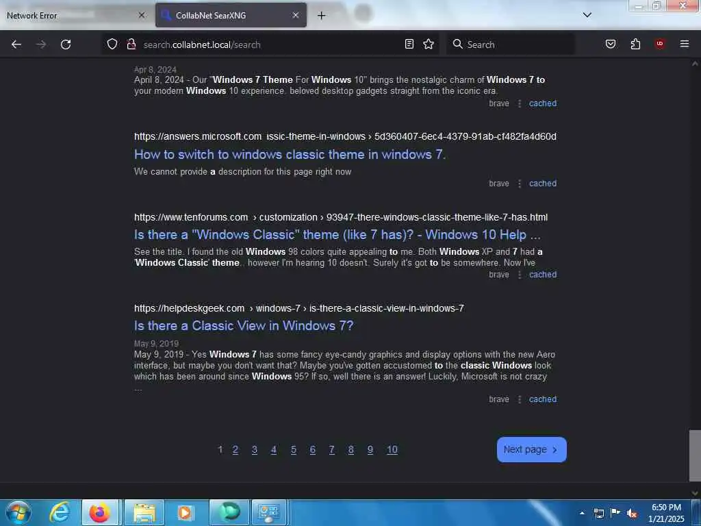701x526 pixels.
Task: Go to results page 6
Action: click(x=312, y=449)
